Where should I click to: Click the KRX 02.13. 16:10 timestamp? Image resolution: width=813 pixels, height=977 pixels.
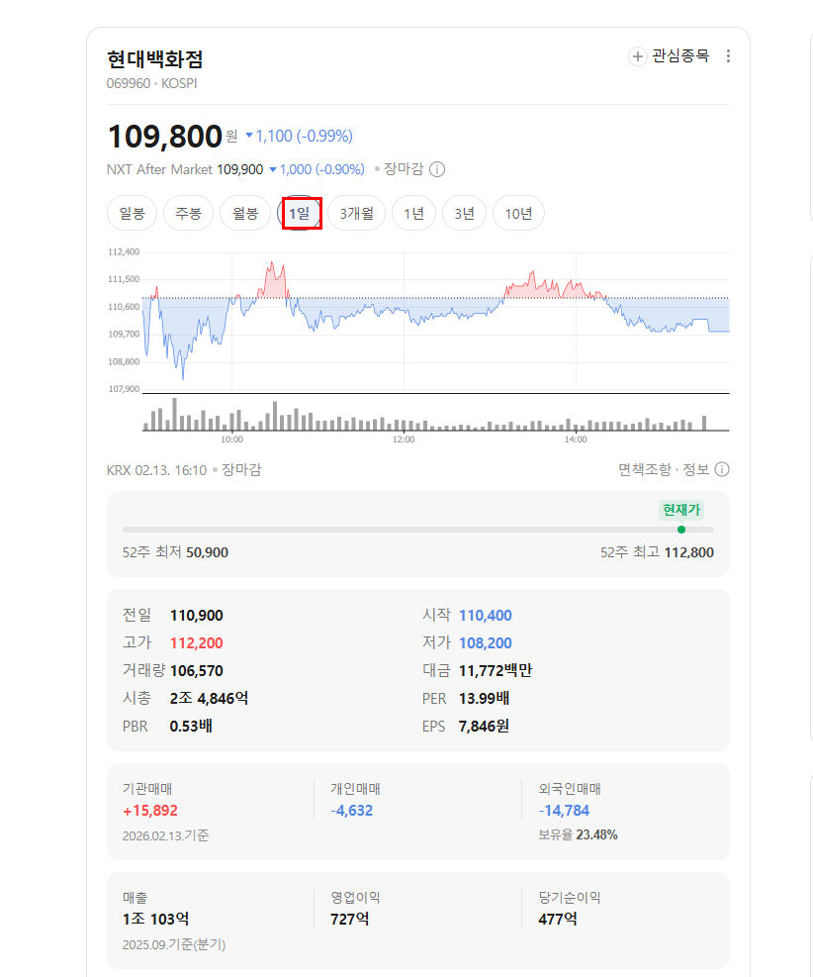[x=156, y=470]
